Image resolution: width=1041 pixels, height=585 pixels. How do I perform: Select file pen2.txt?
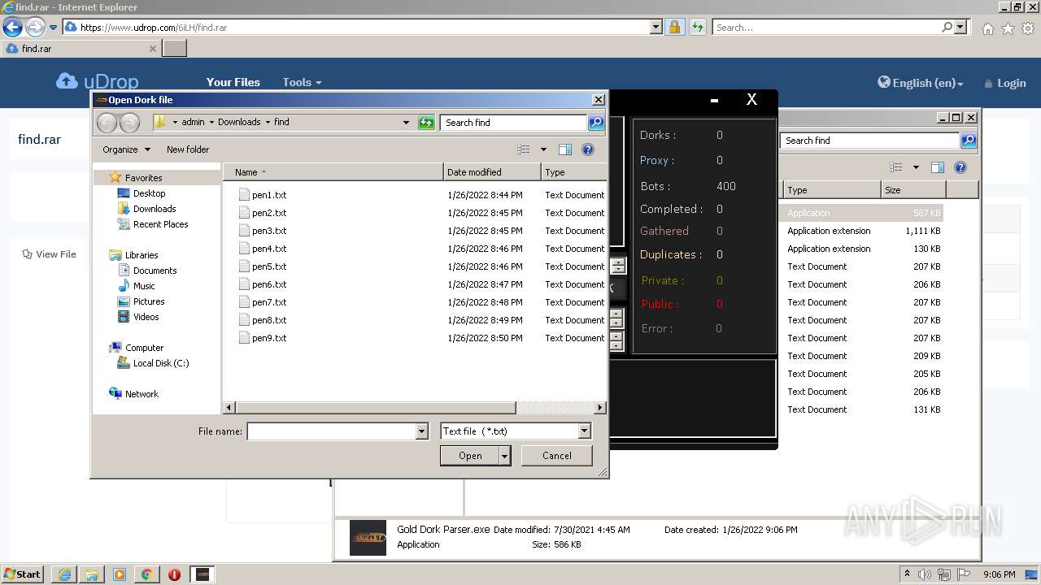point(263,213)
